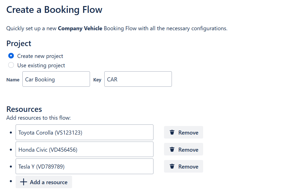Viewport: 286px width, 194px height.
Task: Click the "Create a Booking Flow" title
Action: coord(54,10)
